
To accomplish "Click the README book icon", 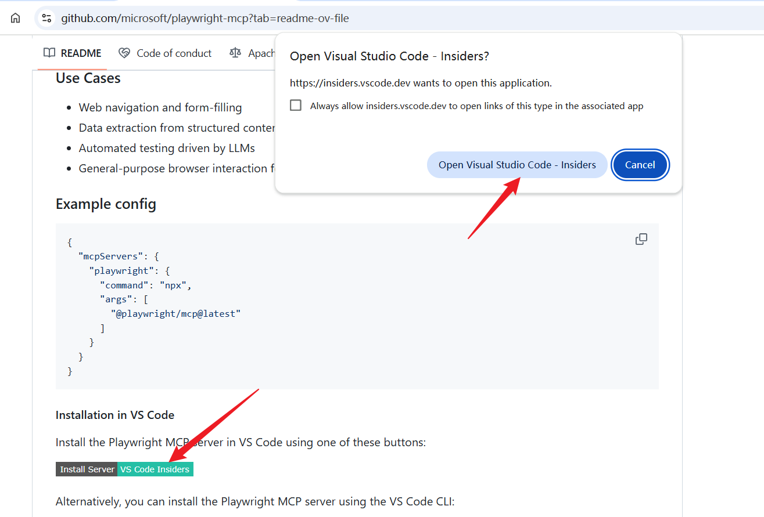I will [49, 53].
